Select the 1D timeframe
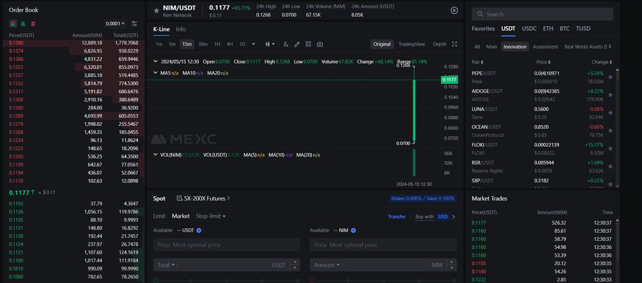The height and width of the screenshot is (283, 642). (242, 44)
